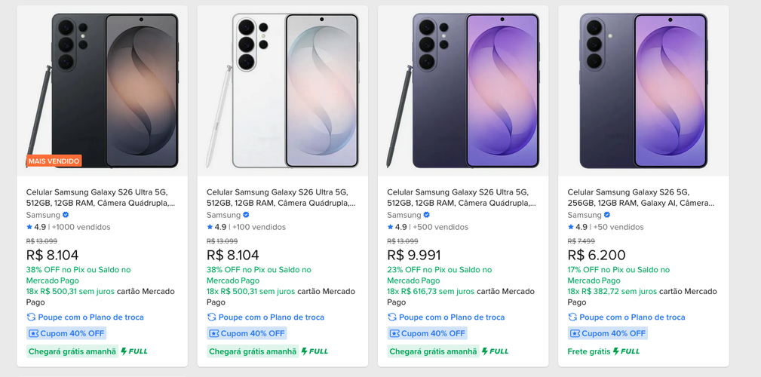This screenshot has height=377, width=761.
Task: Apply Cupom 40% OFF on the black S26 Ultra
Action: [x=66, y=333]
